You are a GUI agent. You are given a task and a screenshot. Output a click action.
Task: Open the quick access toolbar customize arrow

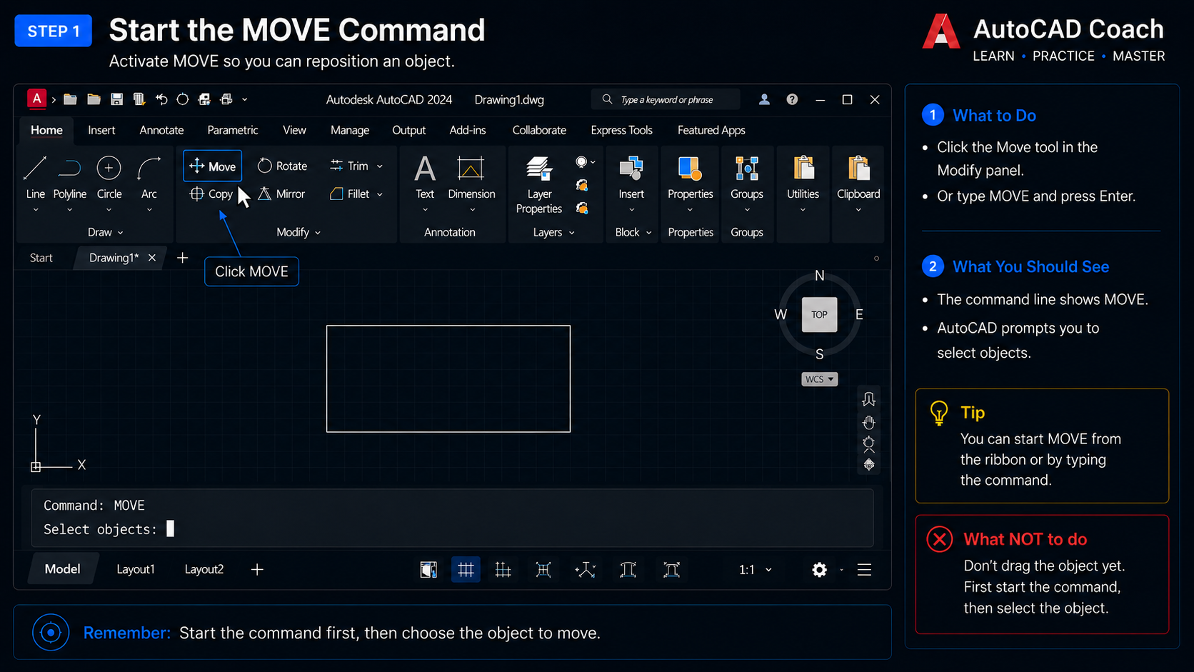click(x=245, y=99)
